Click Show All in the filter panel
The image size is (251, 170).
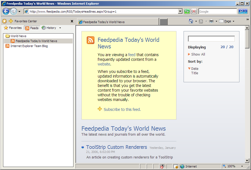click(198, 54)
